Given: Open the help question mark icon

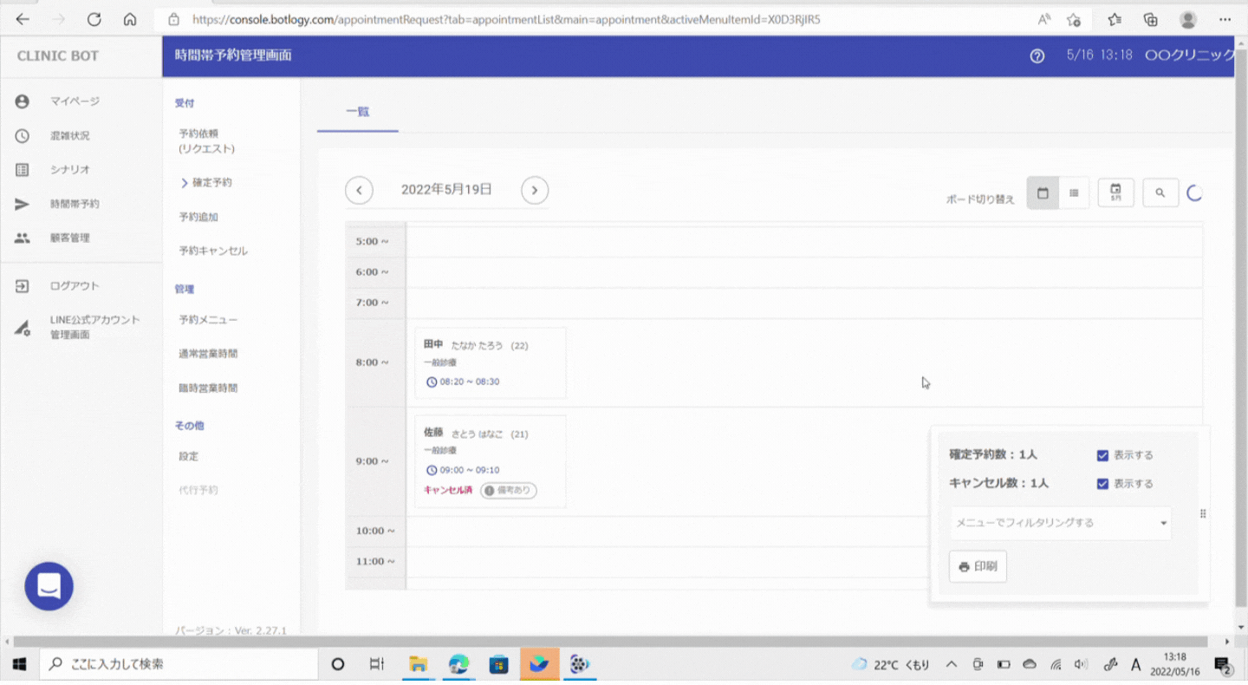Looking at the screenshot, I should [x=1037, y=55].
